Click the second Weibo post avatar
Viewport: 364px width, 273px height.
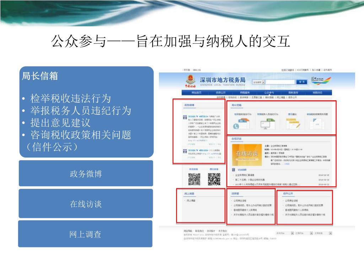(x=185, y=151)
